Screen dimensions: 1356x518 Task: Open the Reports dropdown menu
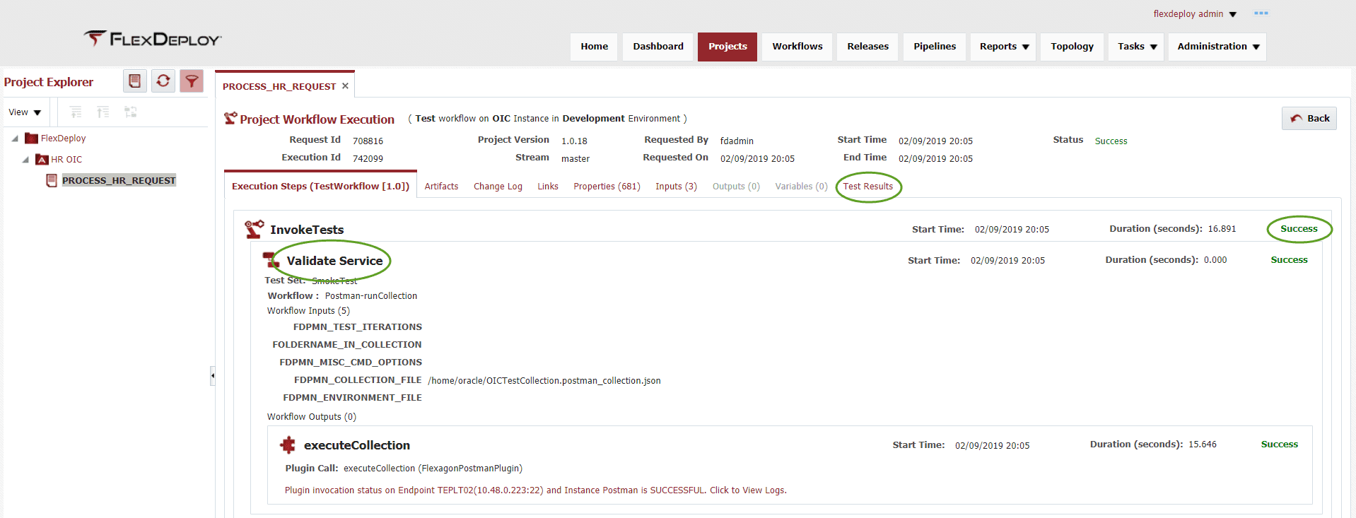(x=1003, y=47)
